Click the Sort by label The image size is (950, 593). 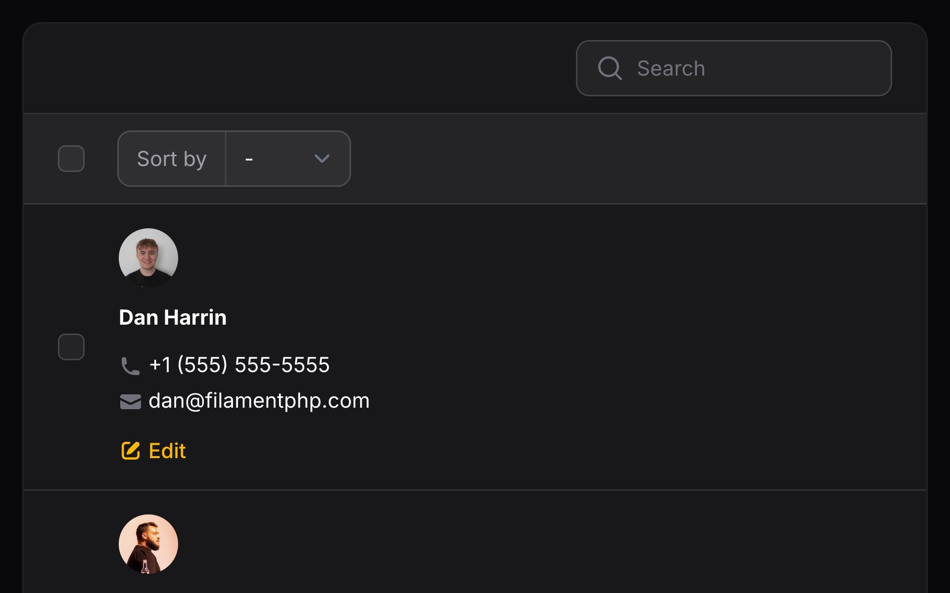click(172, 159)
